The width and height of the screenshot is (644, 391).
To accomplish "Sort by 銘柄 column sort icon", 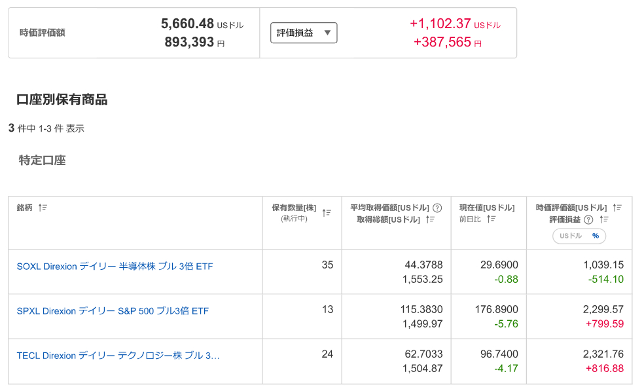I will pos(43,208).
